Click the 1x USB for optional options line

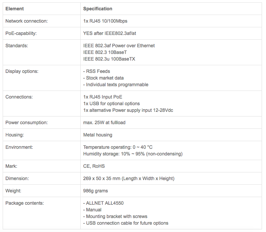click(x=111, y=104)
